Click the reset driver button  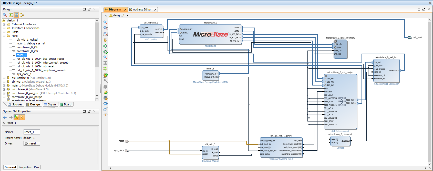point(32,143)
